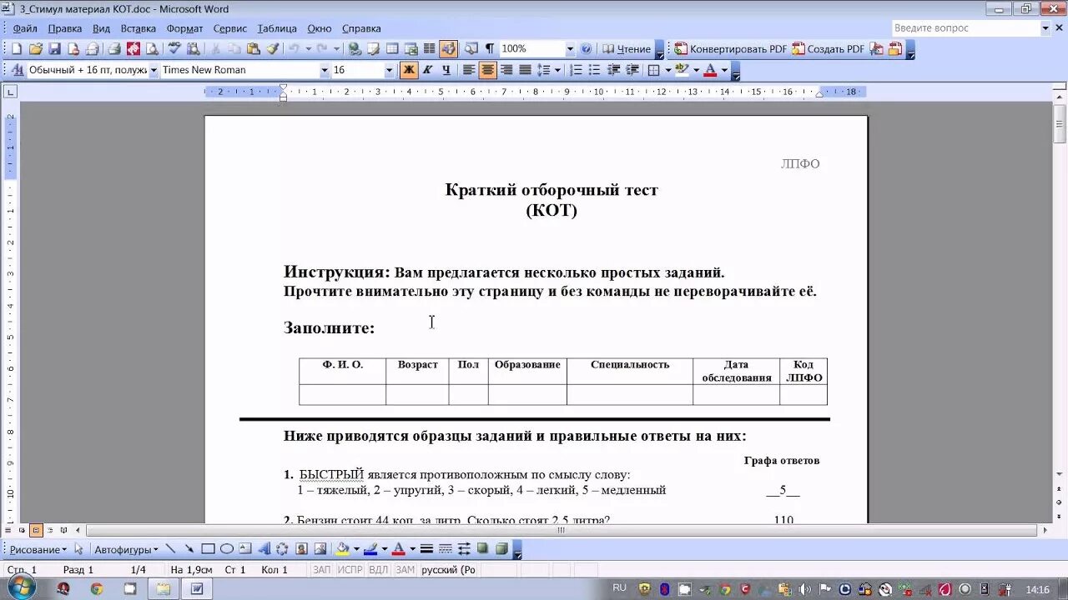Viewport: 1068px width, 600px height.
Task: Align the text to the right
Action: (506, 70)
